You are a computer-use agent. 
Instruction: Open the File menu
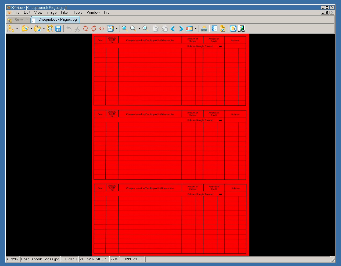[x=17, y=13]
